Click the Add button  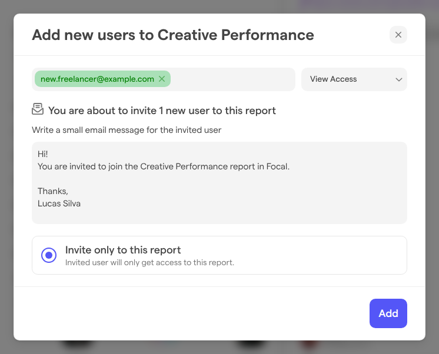point(388,313)
